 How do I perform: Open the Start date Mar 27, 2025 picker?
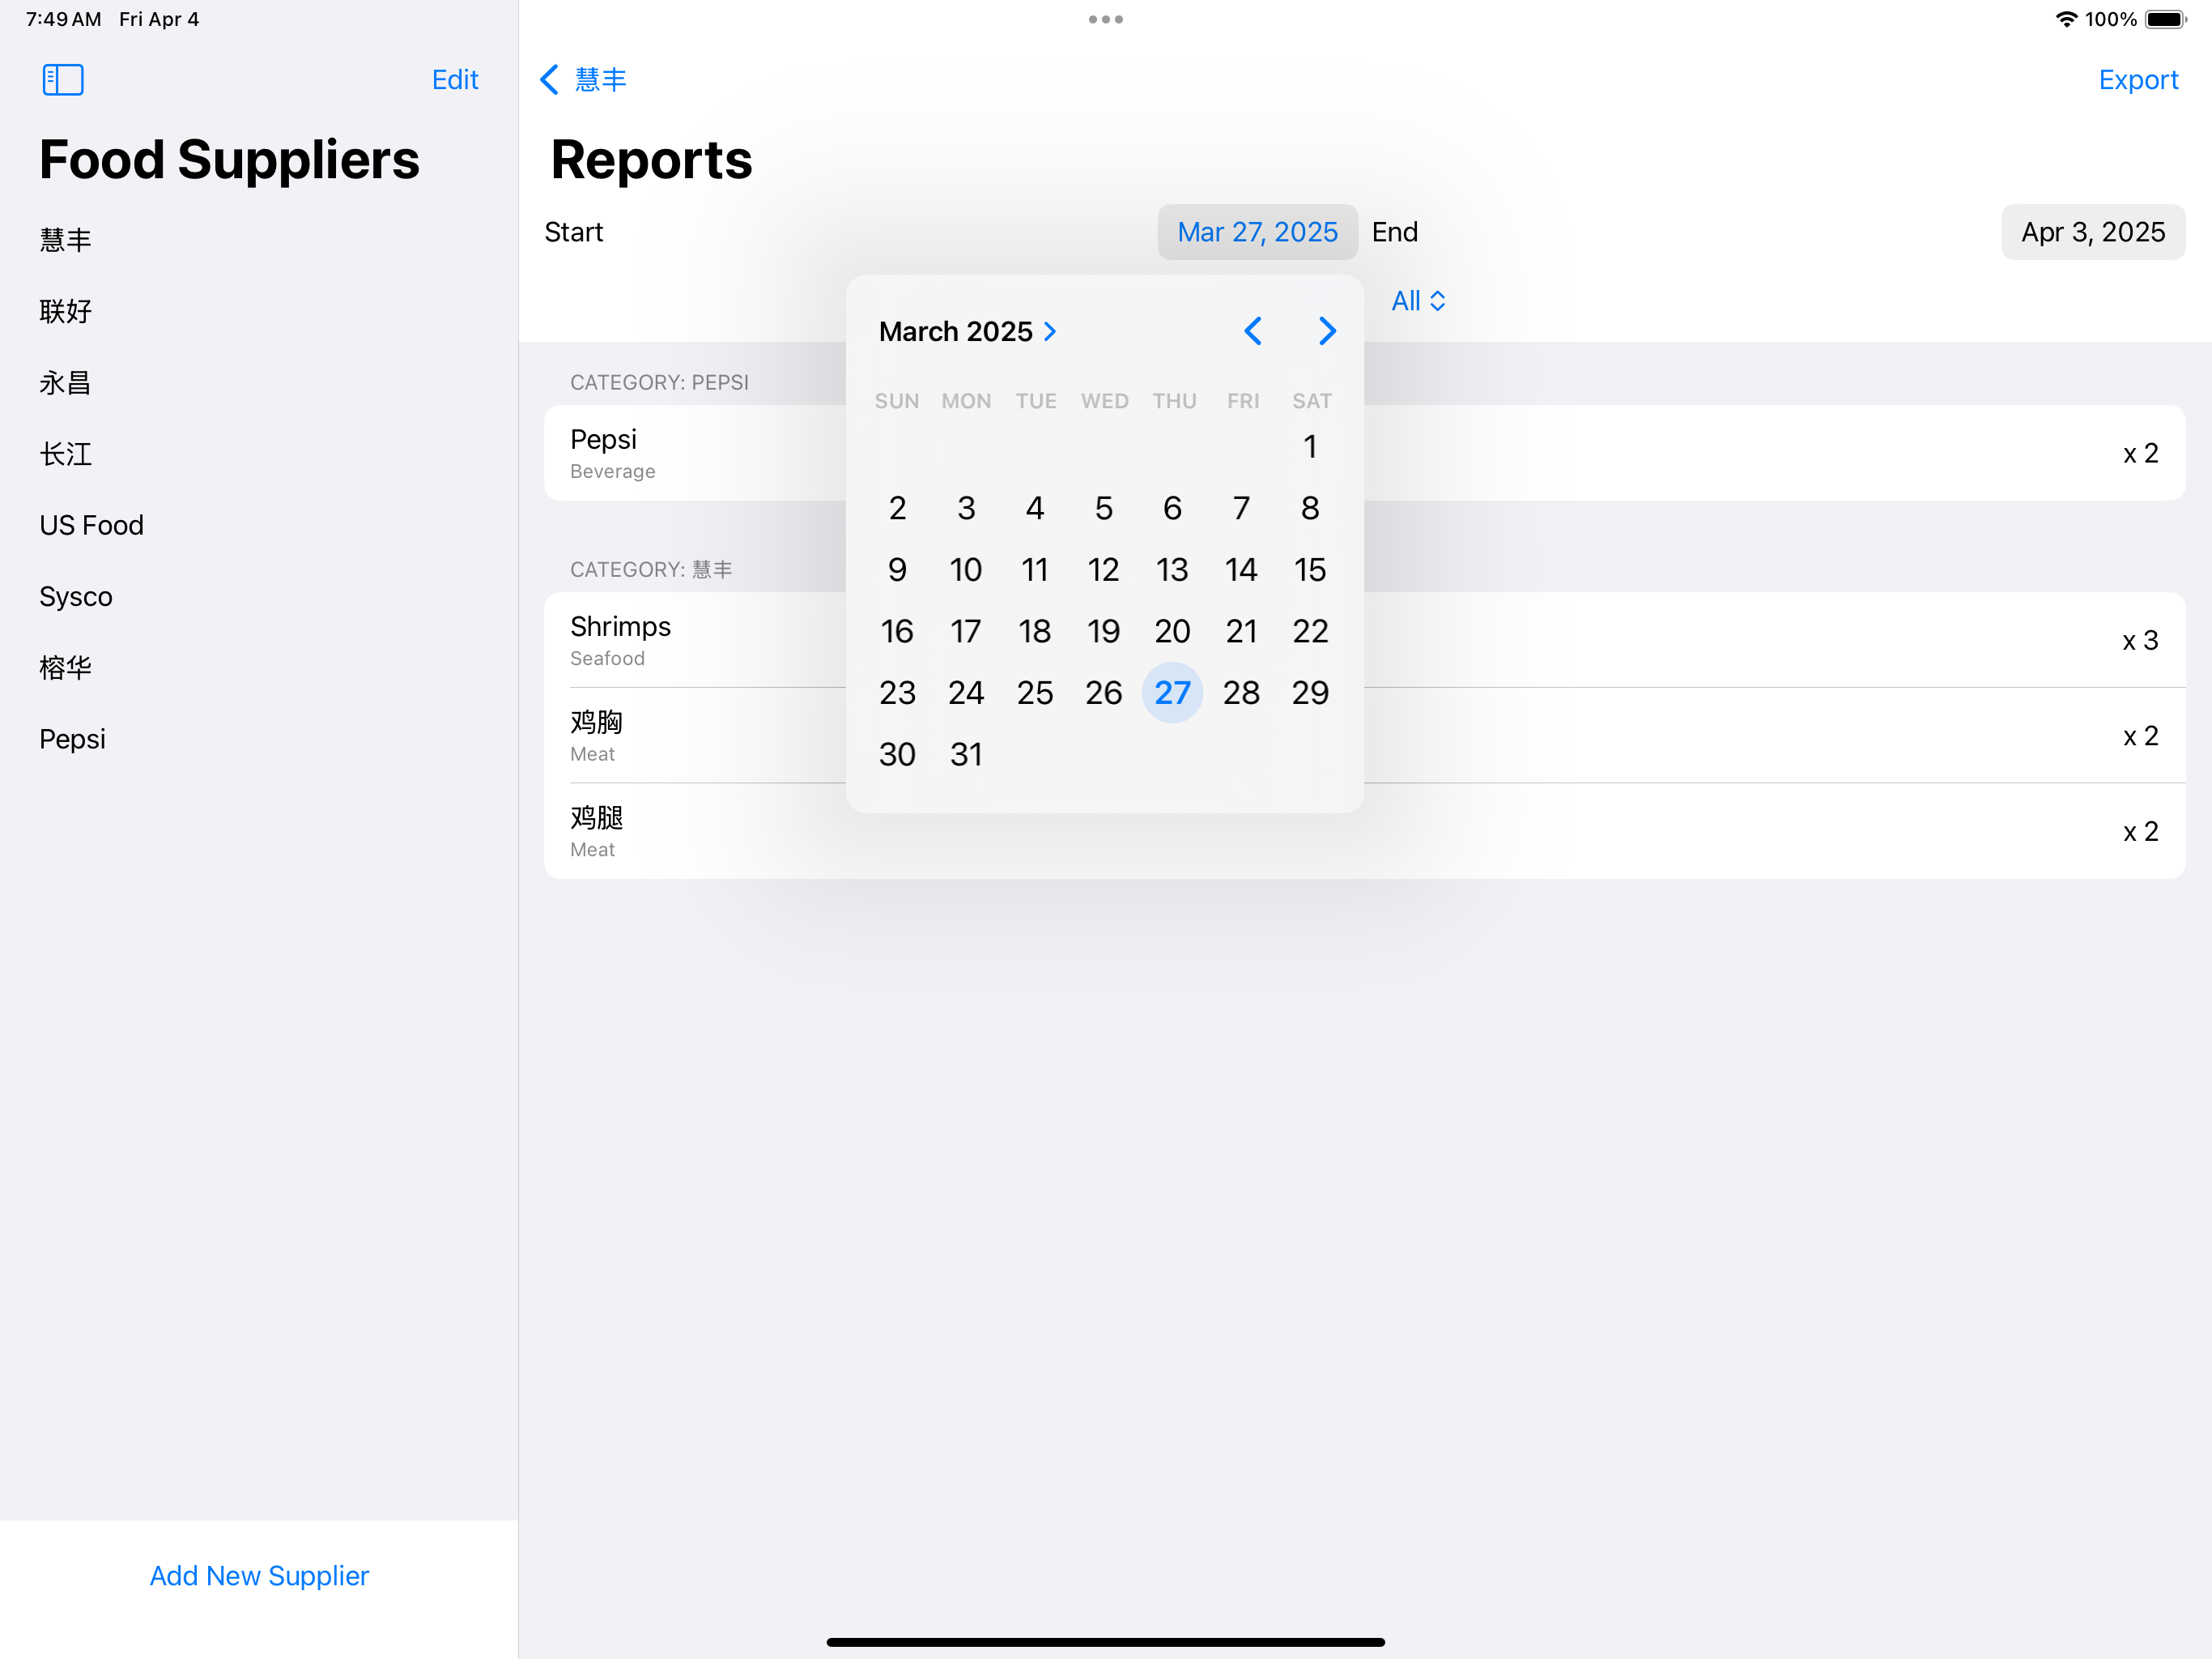tap(1257, 232)
